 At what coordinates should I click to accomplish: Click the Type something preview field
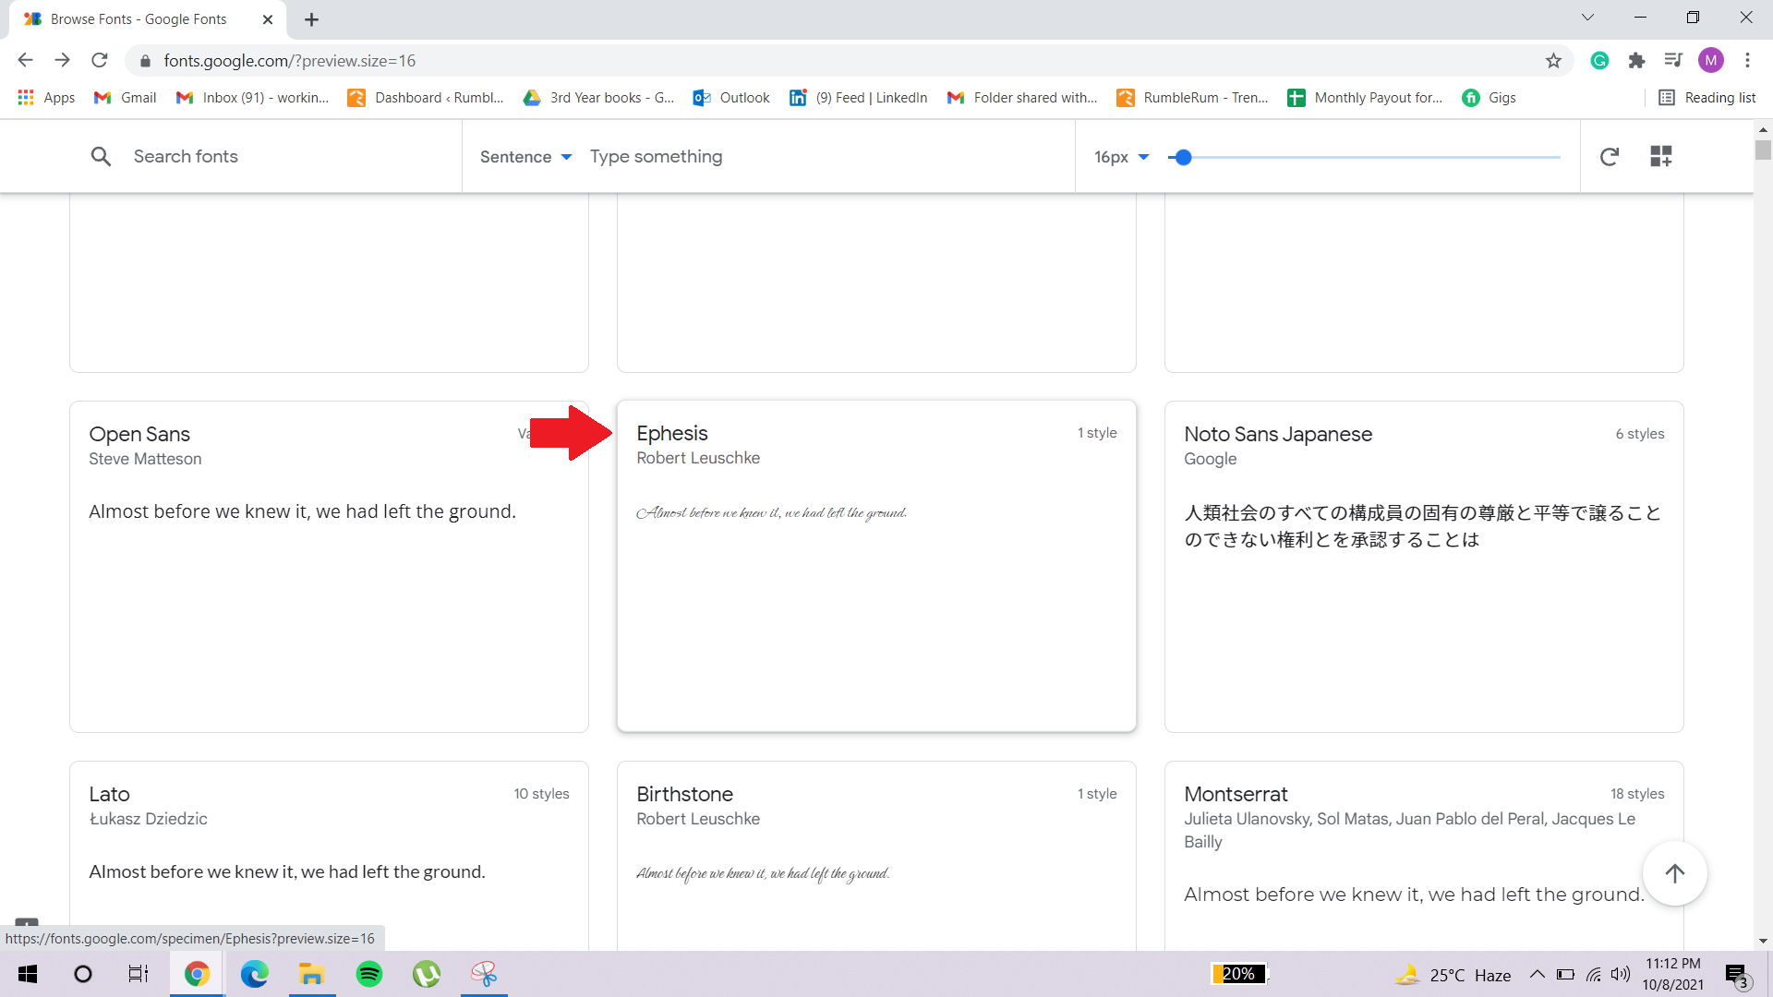[822, 157]
